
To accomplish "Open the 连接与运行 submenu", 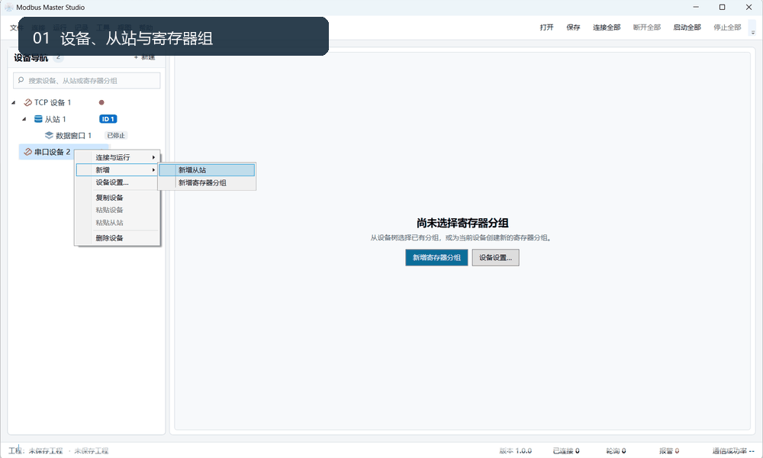I will pyautogui.click(x=118, y=157).
